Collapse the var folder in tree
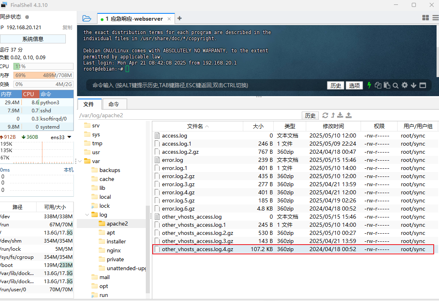The height and width of the screenshot is (301, 439). tap(80, 161)
